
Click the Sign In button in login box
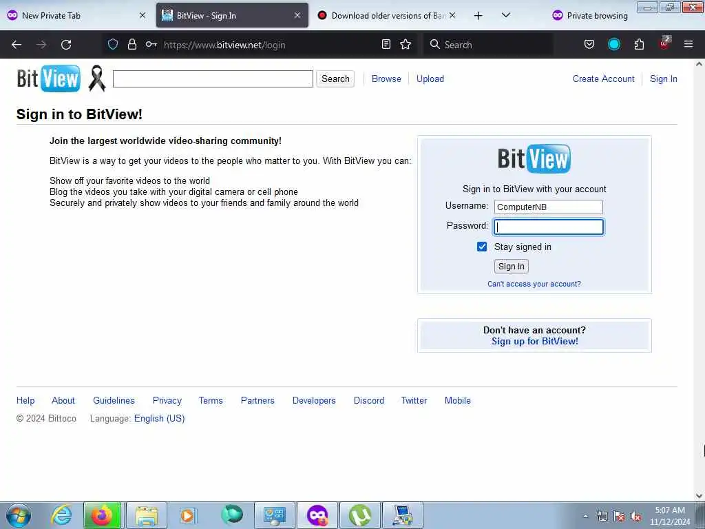pos(512,267)
